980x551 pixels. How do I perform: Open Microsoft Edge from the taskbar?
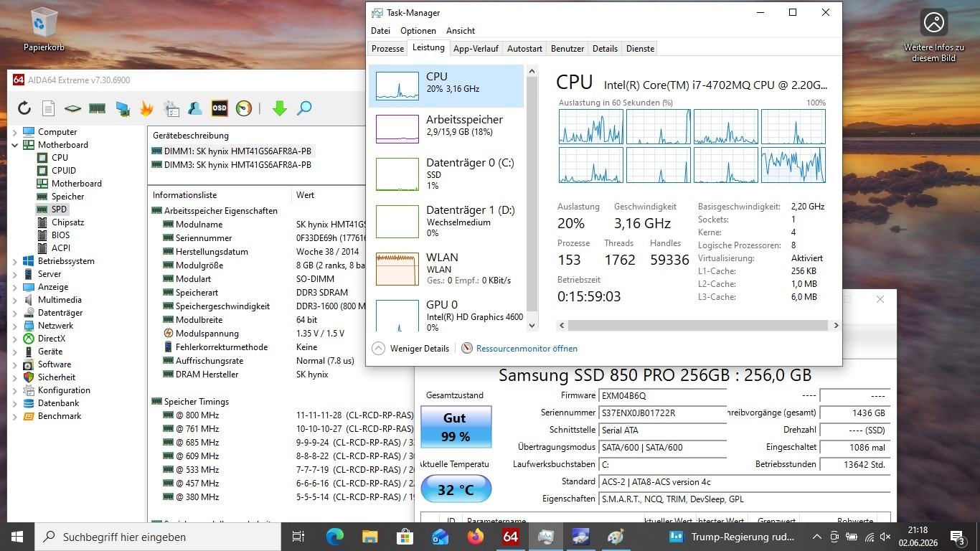coord(335,537)
